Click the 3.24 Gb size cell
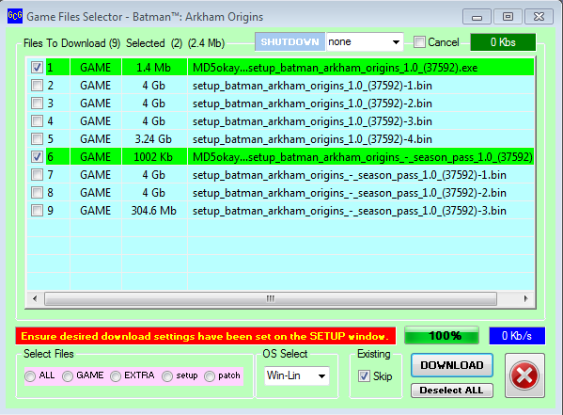563x415 pixels. pyautogui.click(x=154, y=139)
